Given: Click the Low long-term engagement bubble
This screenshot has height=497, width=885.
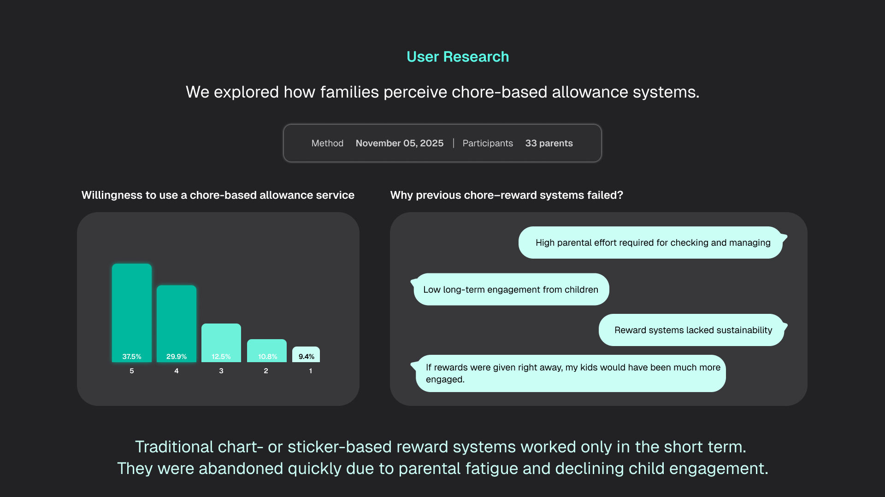Looking at the screenshot, I should 511,289.
